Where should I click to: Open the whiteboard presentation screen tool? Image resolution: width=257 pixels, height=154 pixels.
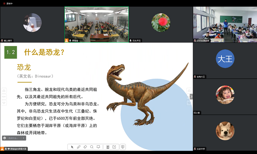pos(99,147)
